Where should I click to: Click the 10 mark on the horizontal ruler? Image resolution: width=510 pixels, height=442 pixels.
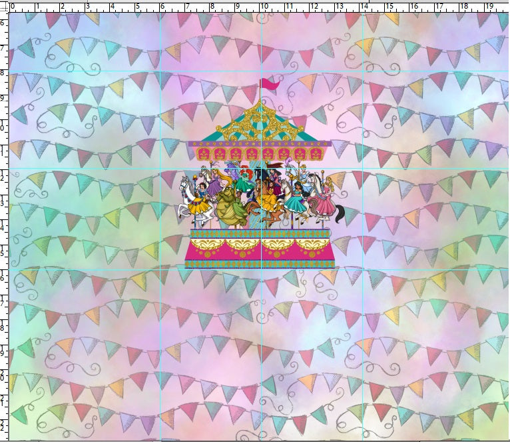(x=264, y=7)
